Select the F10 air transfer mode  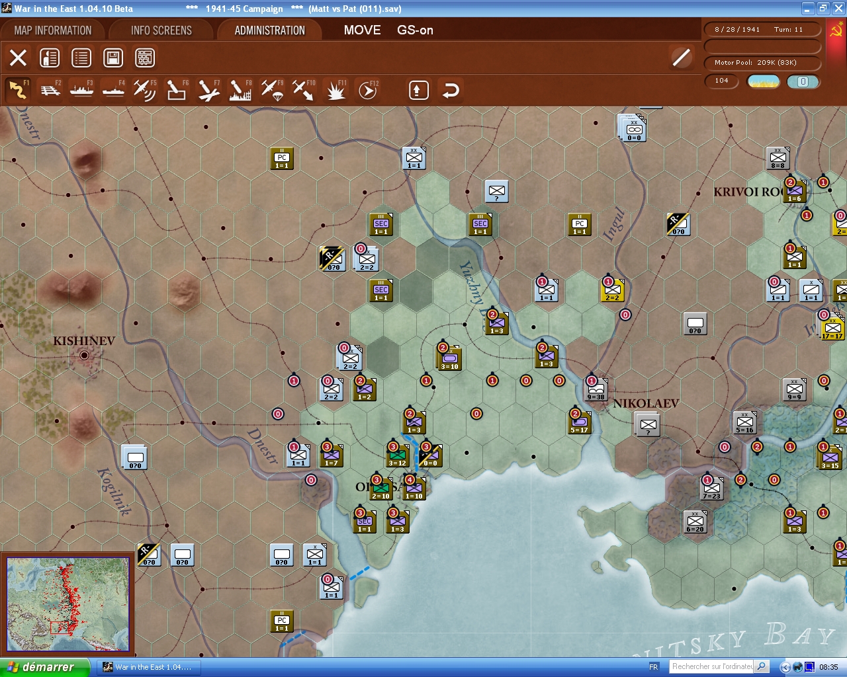click(x=304, y=90)
